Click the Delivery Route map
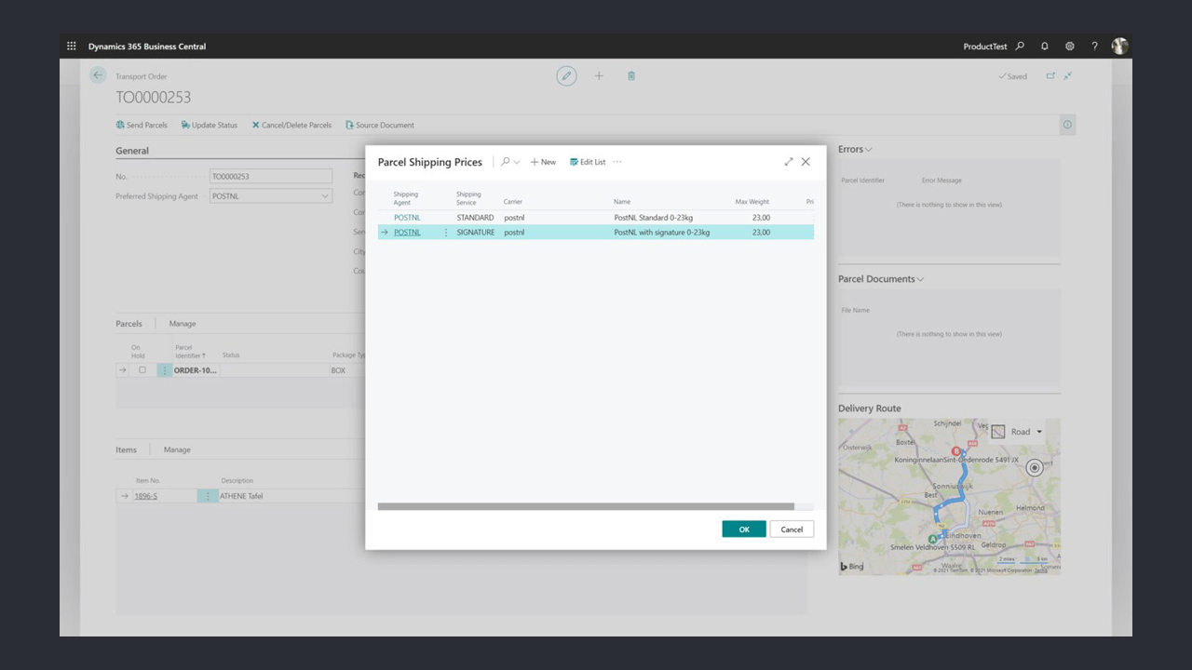 [949, 496]
